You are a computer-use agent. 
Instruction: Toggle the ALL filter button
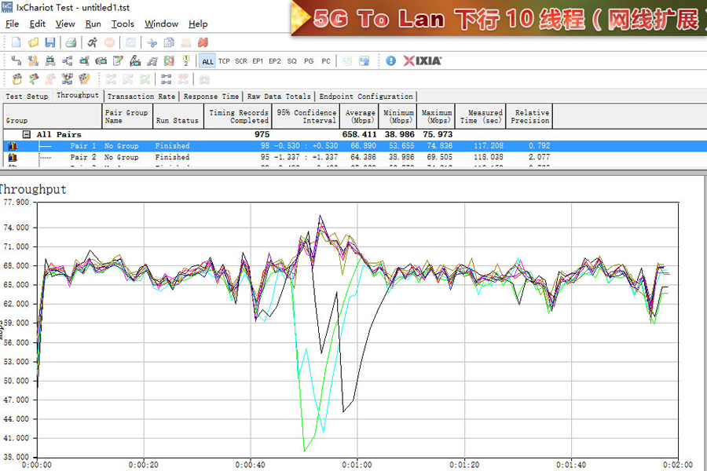pos(207,61)
